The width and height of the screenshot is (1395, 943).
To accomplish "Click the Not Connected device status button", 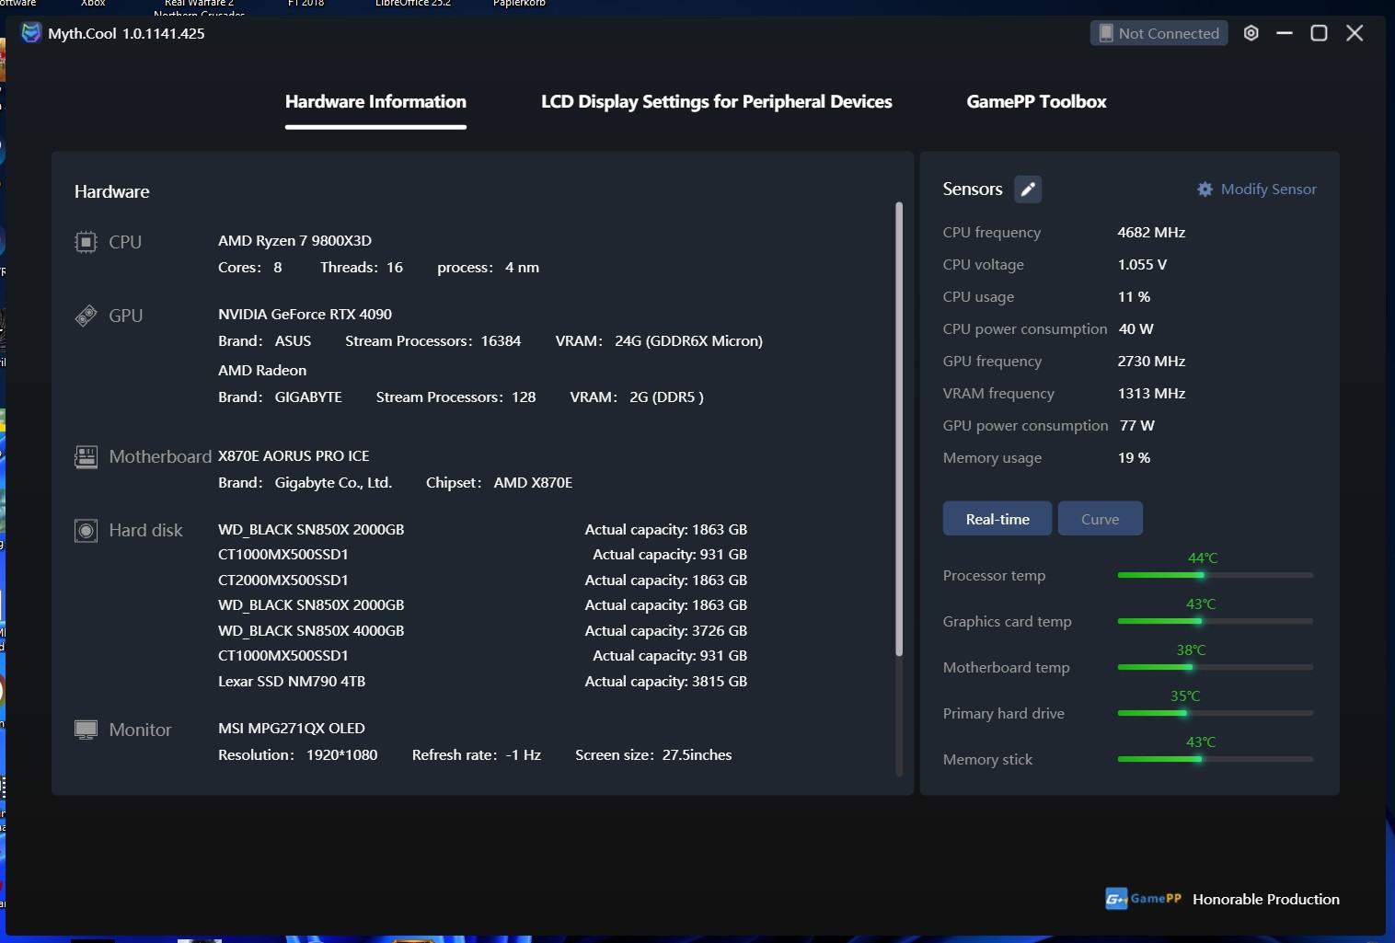I will [1159, 33].
